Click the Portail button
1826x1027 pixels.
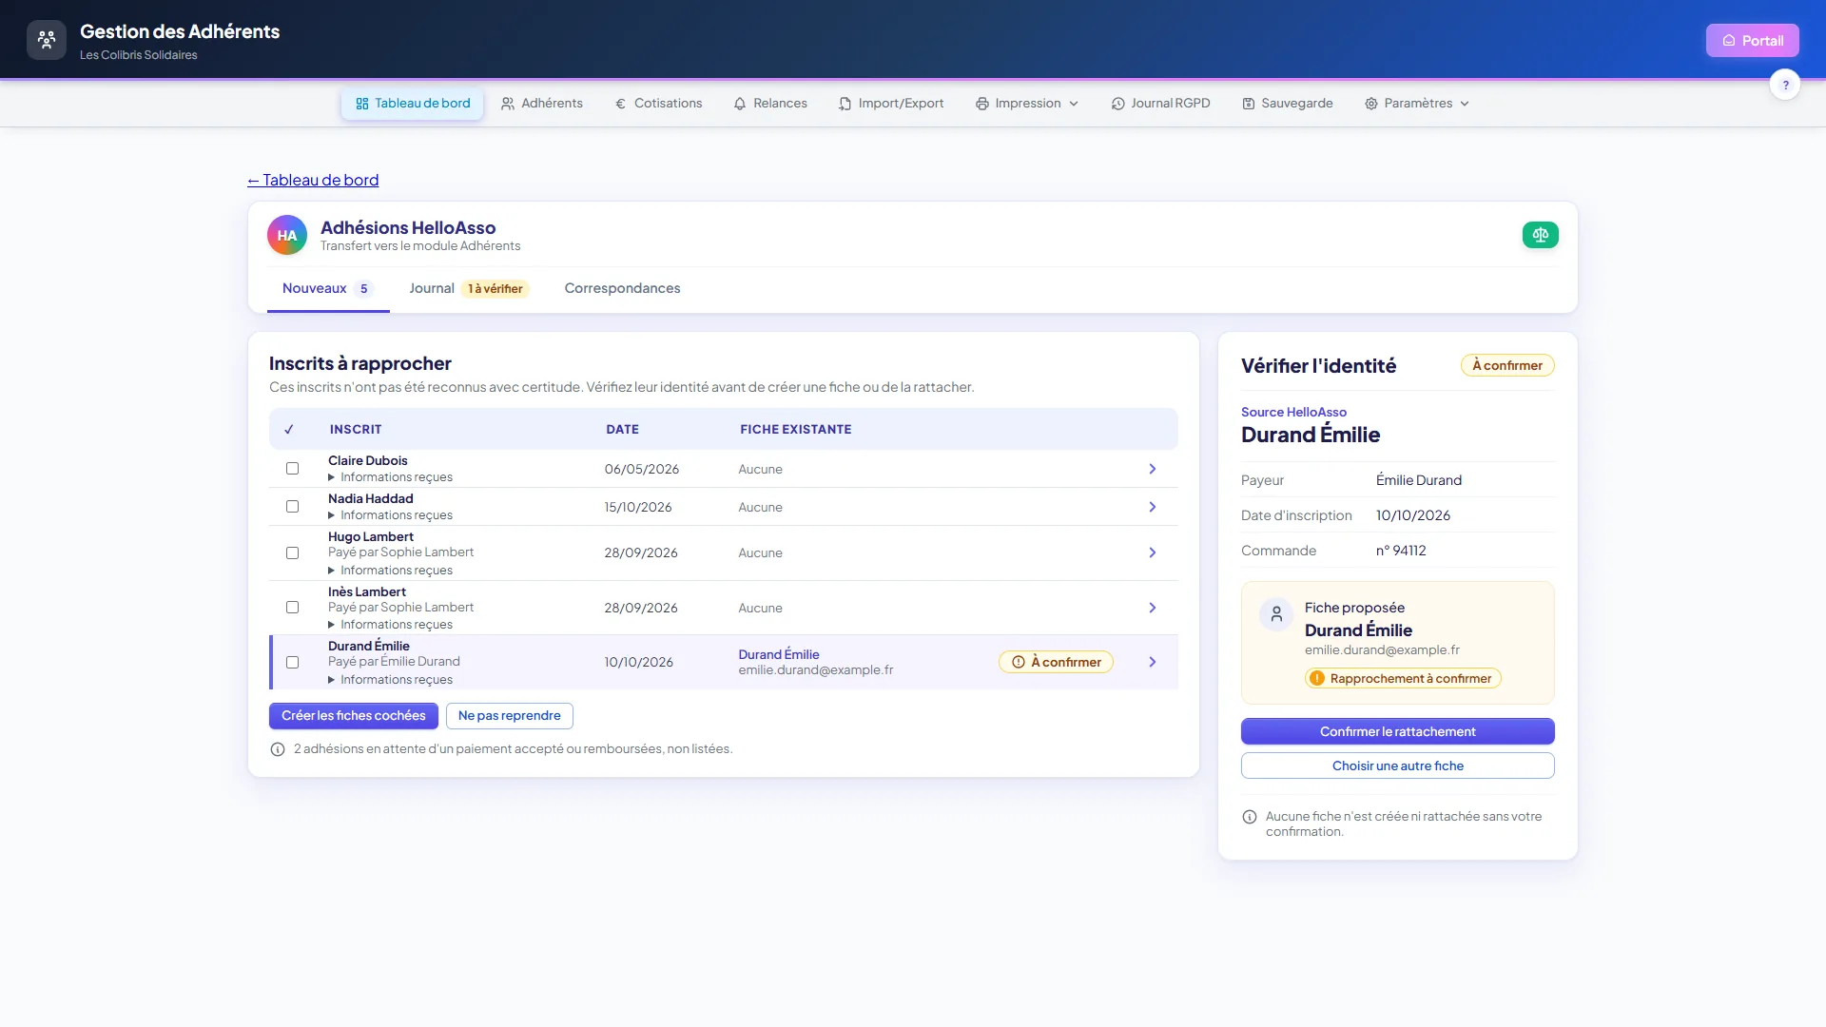click(x=1752, y=41)
